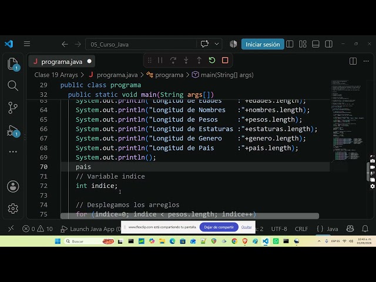Image resolution: width=376 pixels, height=282 pixels.
Task: Click the Iniciar sesión button
Action: pyautogui.click(x=263, y=45)
